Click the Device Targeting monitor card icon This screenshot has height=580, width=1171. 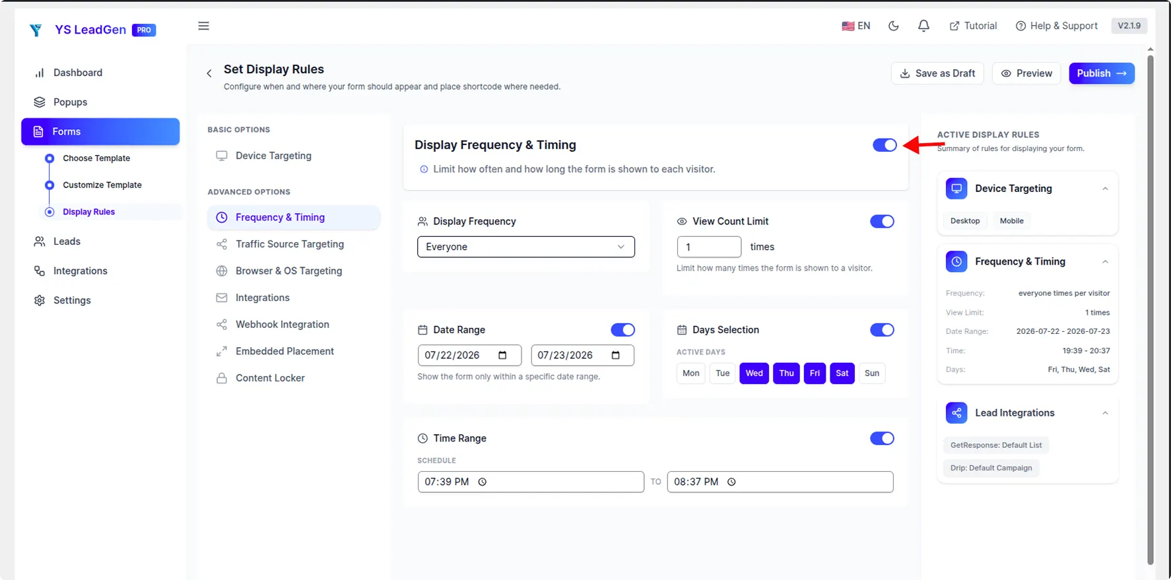956,189
